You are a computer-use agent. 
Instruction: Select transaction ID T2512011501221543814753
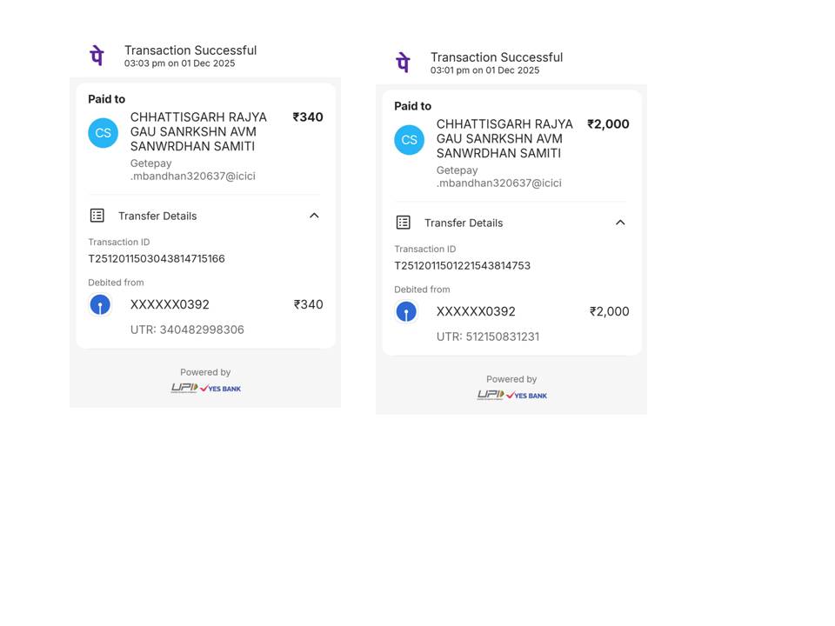[462, 266]
